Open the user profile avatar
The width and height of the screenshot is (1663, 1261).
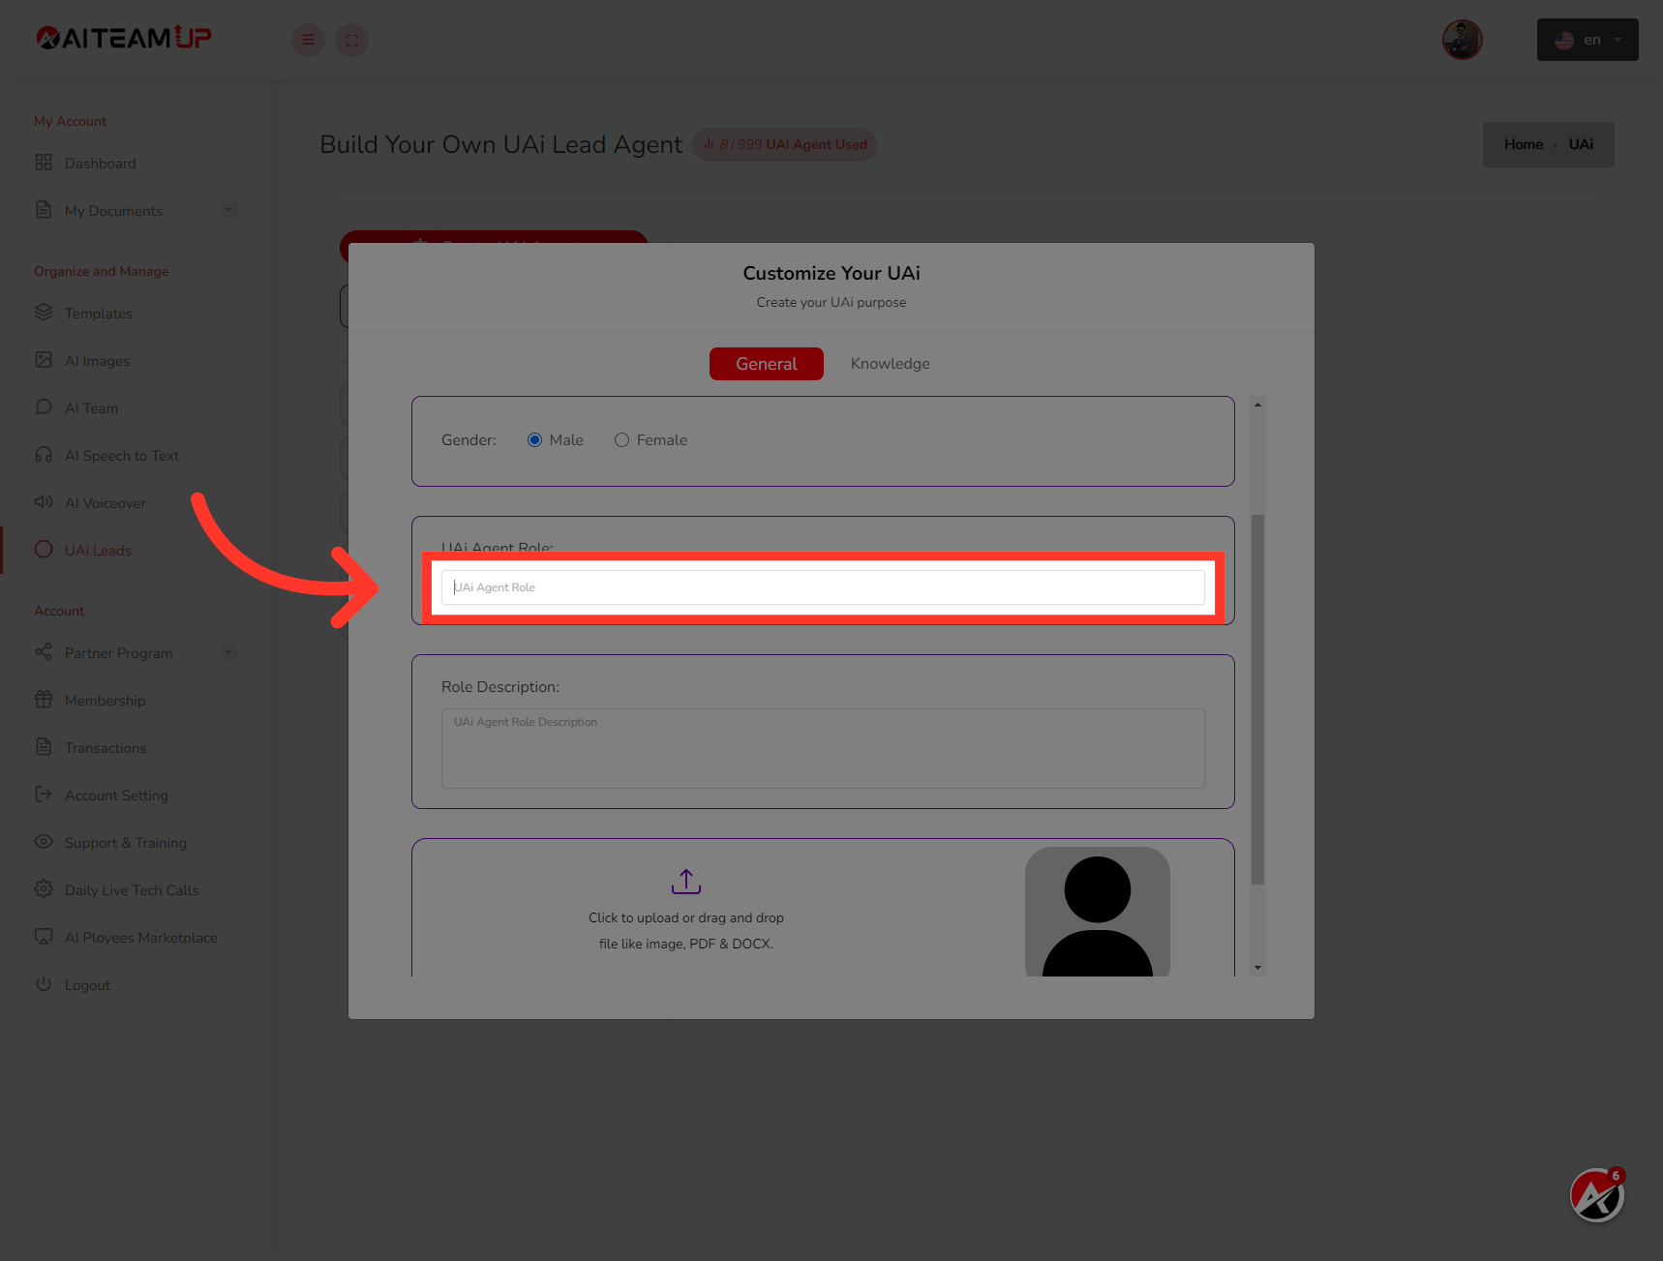coord(1462,40)
